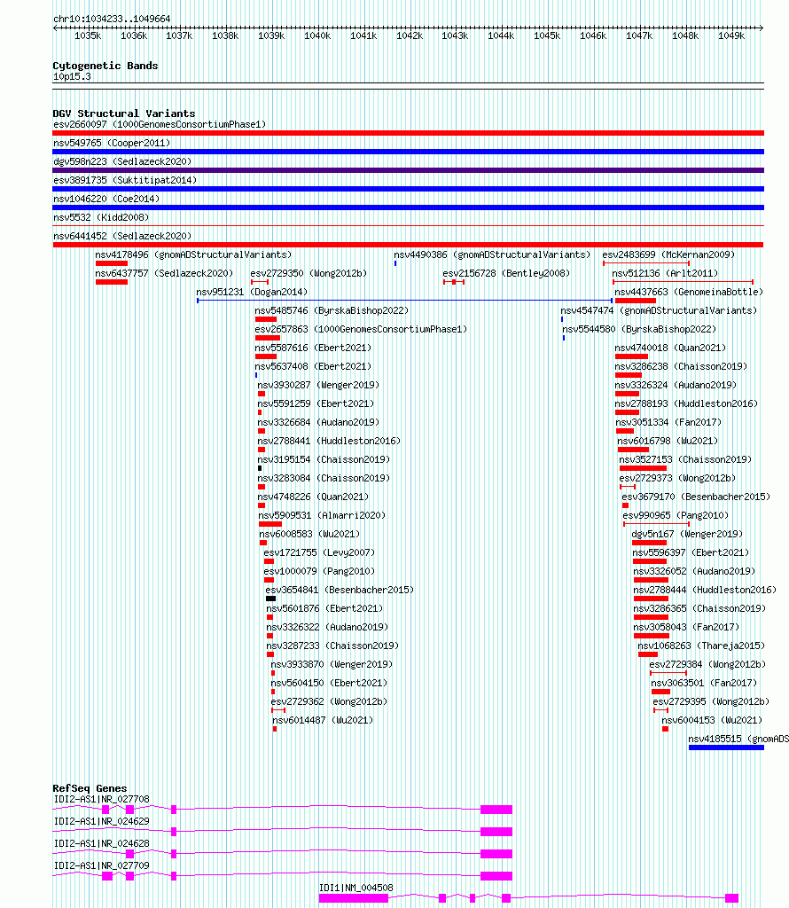The width and height of the screenshot is (789, 908).
Task: Click esv1721755 Levy2007 label
Action: coord(319,552)
